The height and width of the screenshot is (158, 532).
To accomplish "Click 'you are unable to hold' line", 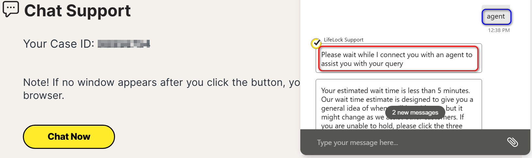I will [x=391, y=126].
